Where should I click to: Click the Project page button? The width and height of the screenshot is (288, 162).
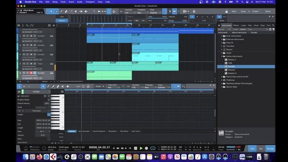(x=256, y=11)
